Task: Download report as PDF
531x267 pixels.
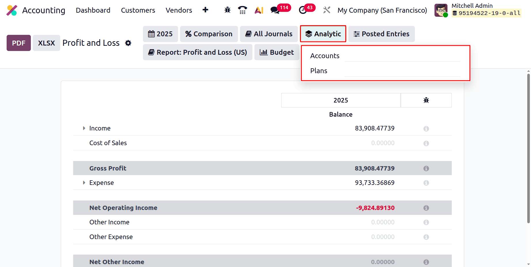Action: click(x=18, y=43)
